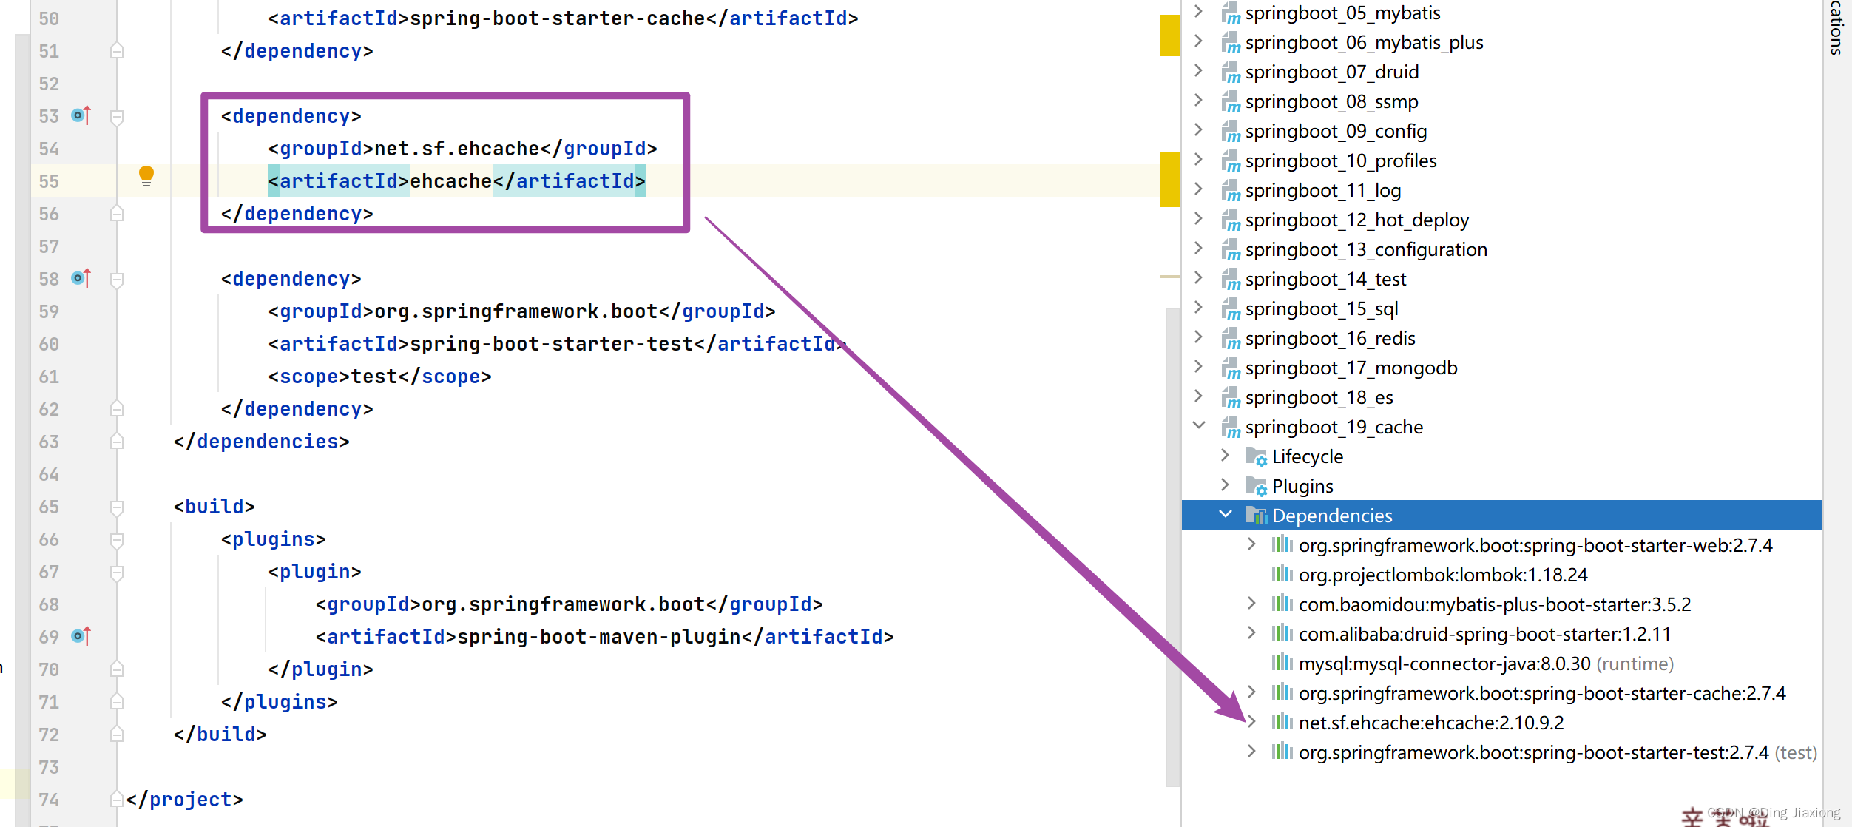Viewport: 1852px width, 827px height.
Task: Select org.projectlombok:lombok:1.18.24 entry
Action: pyautogui.click(x=1443, y=575)
